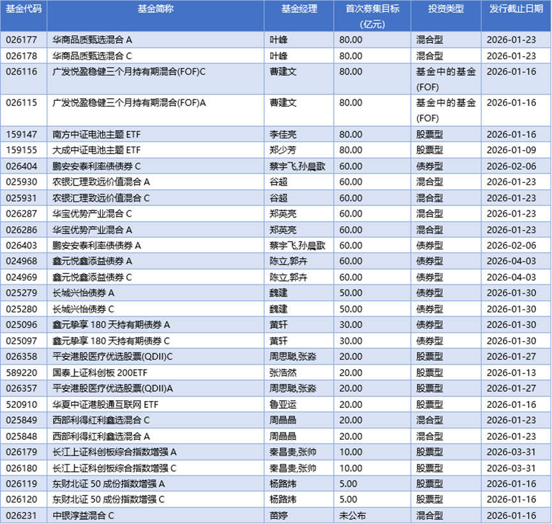552x524 pixels.
Task: Click the 南方中证电池主题 ETF row
Action: (x=96, y=135)
